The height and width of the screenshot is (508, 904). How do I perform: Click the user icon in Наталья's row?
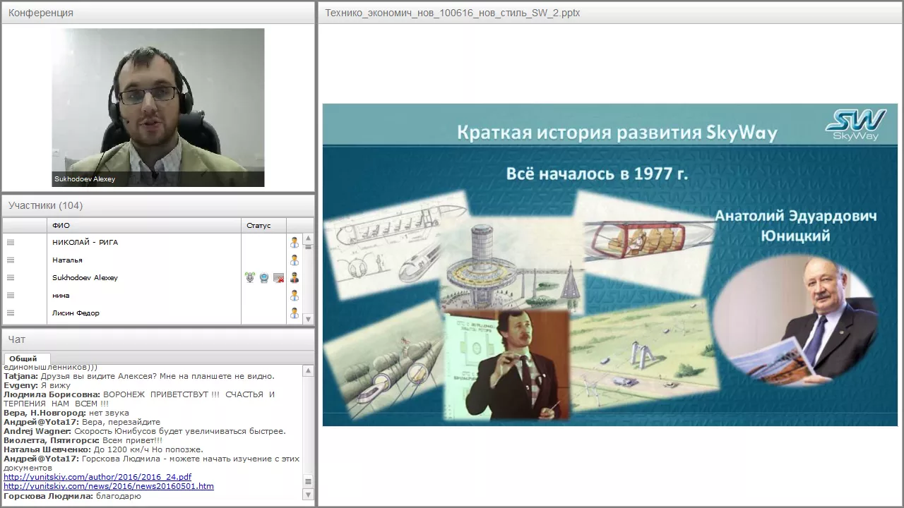click(x=295, y=260)
